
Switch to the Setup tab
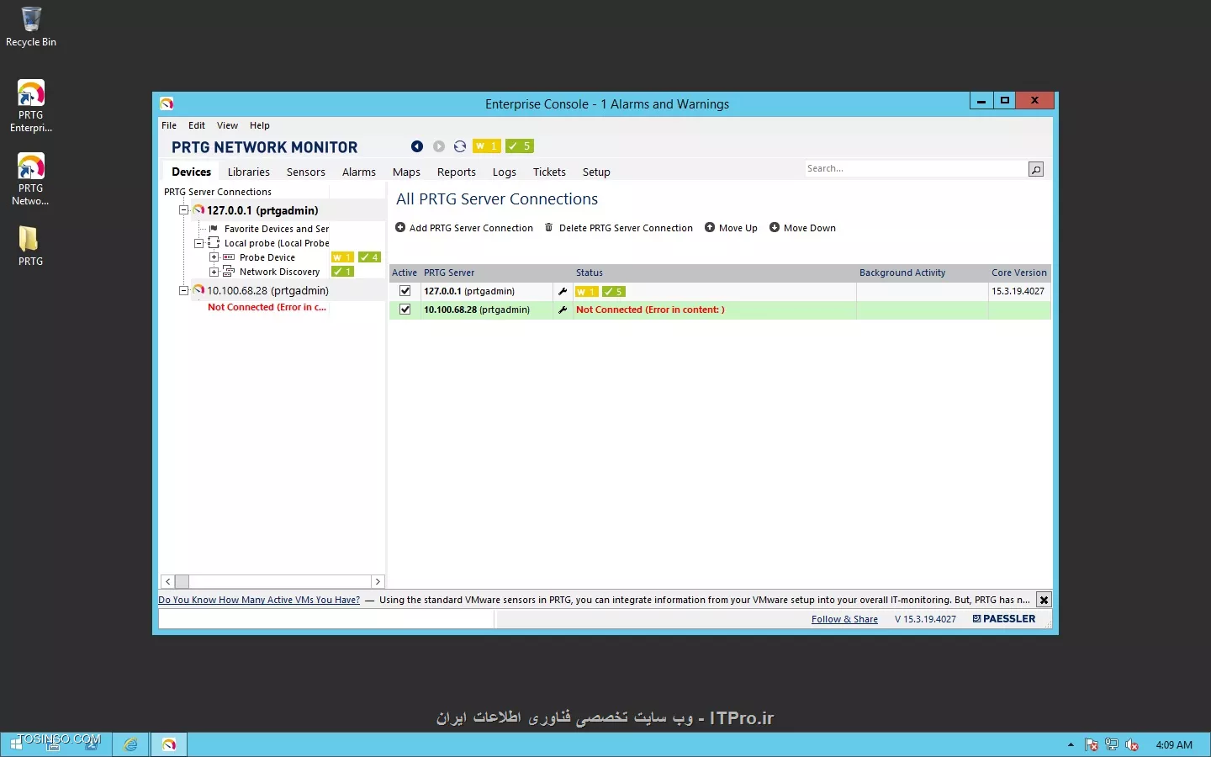point(596,172)
